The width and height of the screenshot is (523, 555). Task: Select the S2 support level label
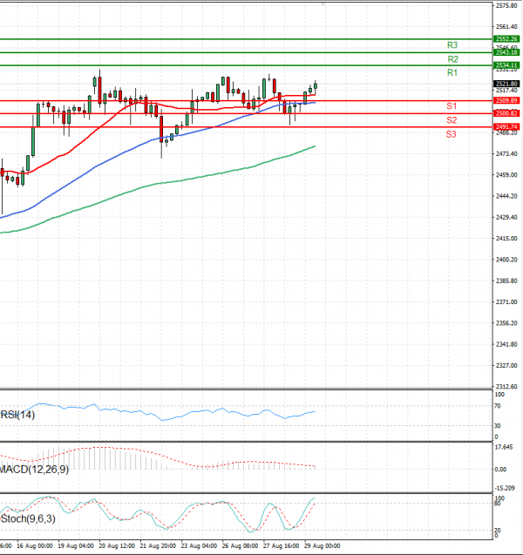tap(452, 119)
